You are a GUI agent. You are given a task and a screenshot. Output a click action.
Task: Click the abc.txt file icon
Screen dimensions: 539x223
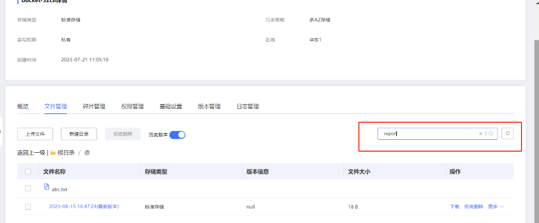tap(47, 187)
